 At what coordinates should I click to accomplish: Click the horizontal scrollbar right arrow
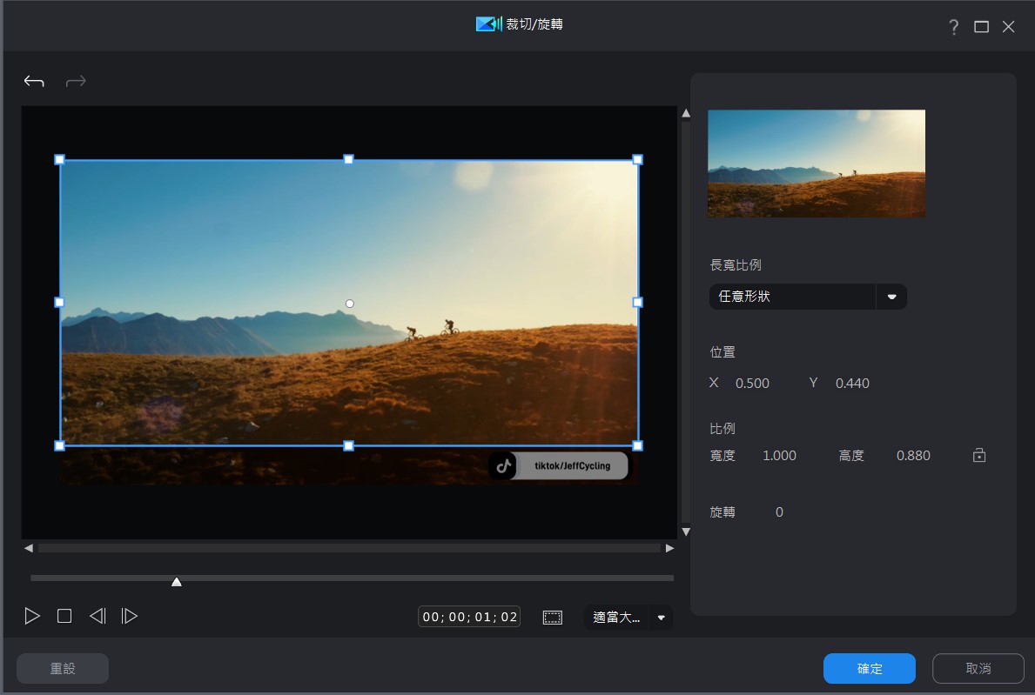click(670, 548)
